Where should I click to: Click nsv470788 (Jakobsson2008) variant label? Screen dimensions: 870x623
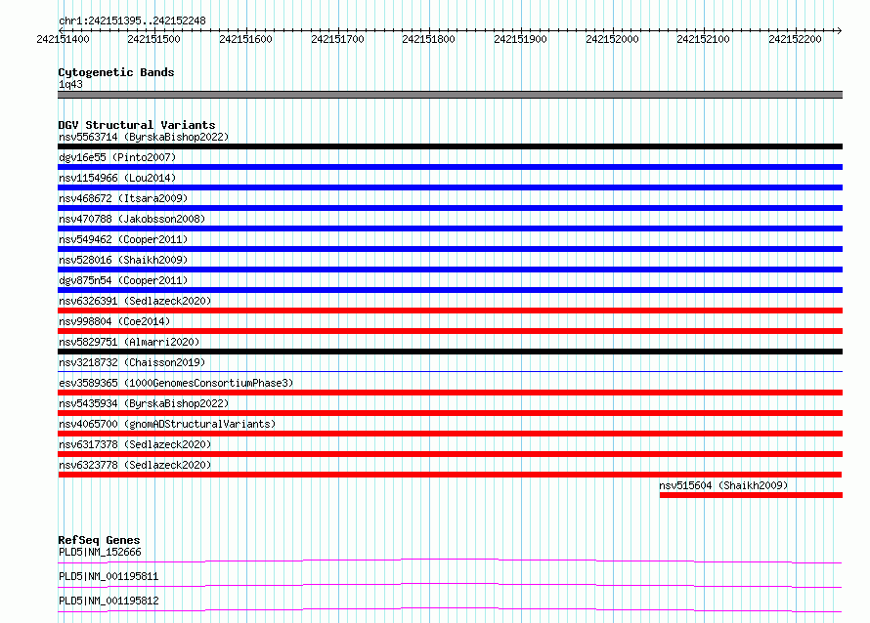(x=132, y=219)
